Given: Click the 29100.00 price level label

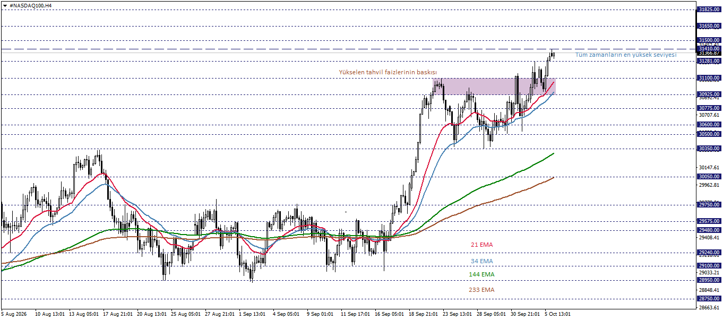Looking at the screenshot, I should (x=709, y=265).
